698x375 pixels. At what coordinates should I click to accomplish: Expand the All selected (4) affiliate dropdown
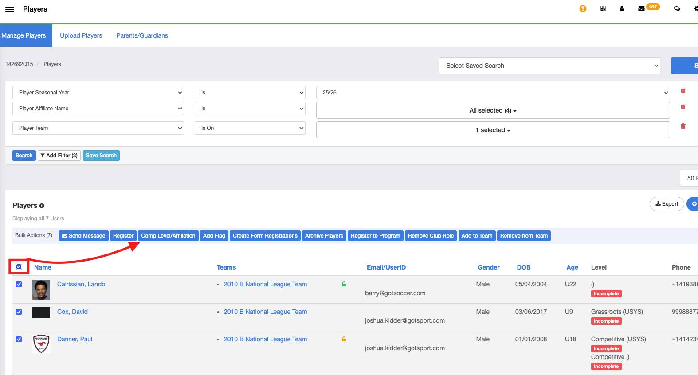[x=493, y=110]
